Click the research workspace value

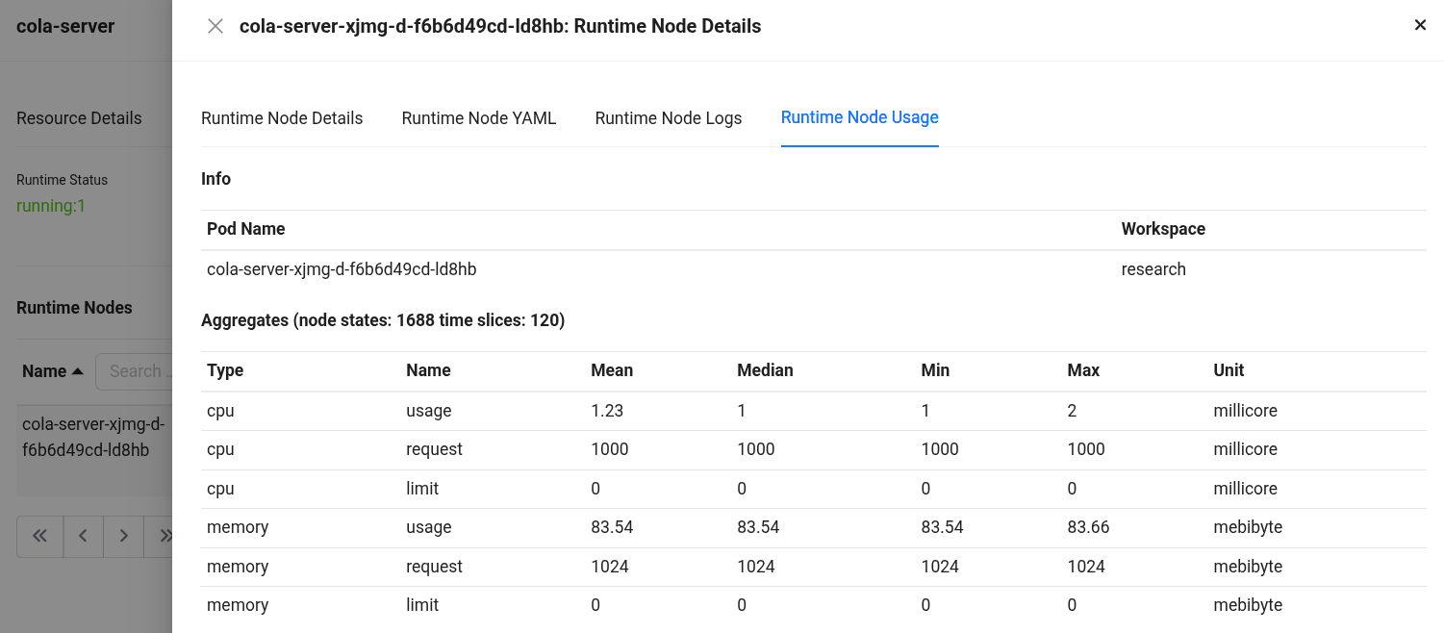click(x=1153, y=269)
